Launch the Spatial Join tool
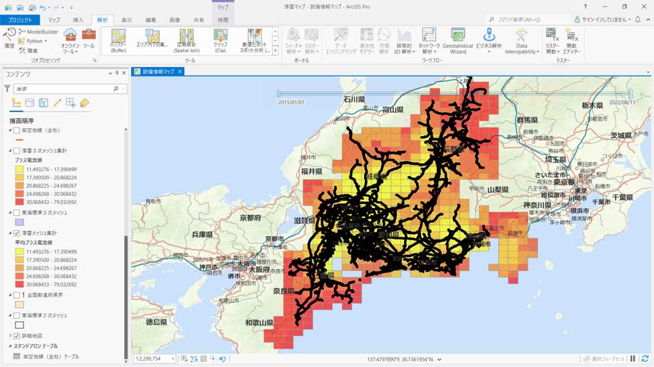 pos(186,41)
